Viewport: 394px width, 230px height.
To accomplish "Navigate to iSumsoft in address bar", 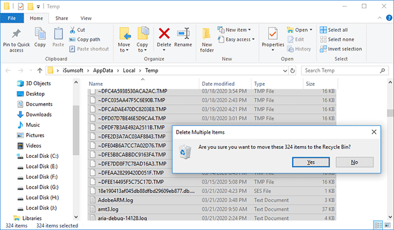I will pyautogui.click(x=73, y=70).
